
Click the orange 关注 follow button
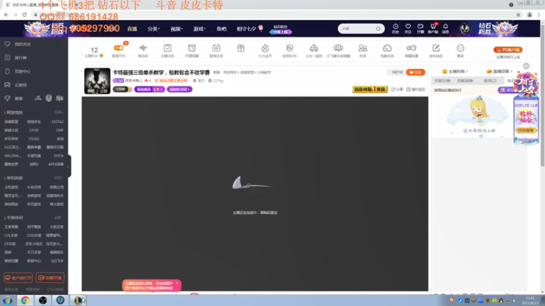(416, 72)
